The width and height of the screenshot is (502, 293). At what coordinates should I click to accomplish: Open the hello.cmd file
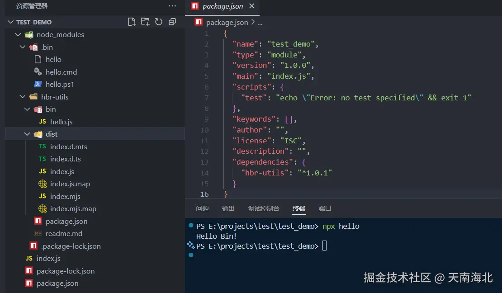[x=61, y=72]
